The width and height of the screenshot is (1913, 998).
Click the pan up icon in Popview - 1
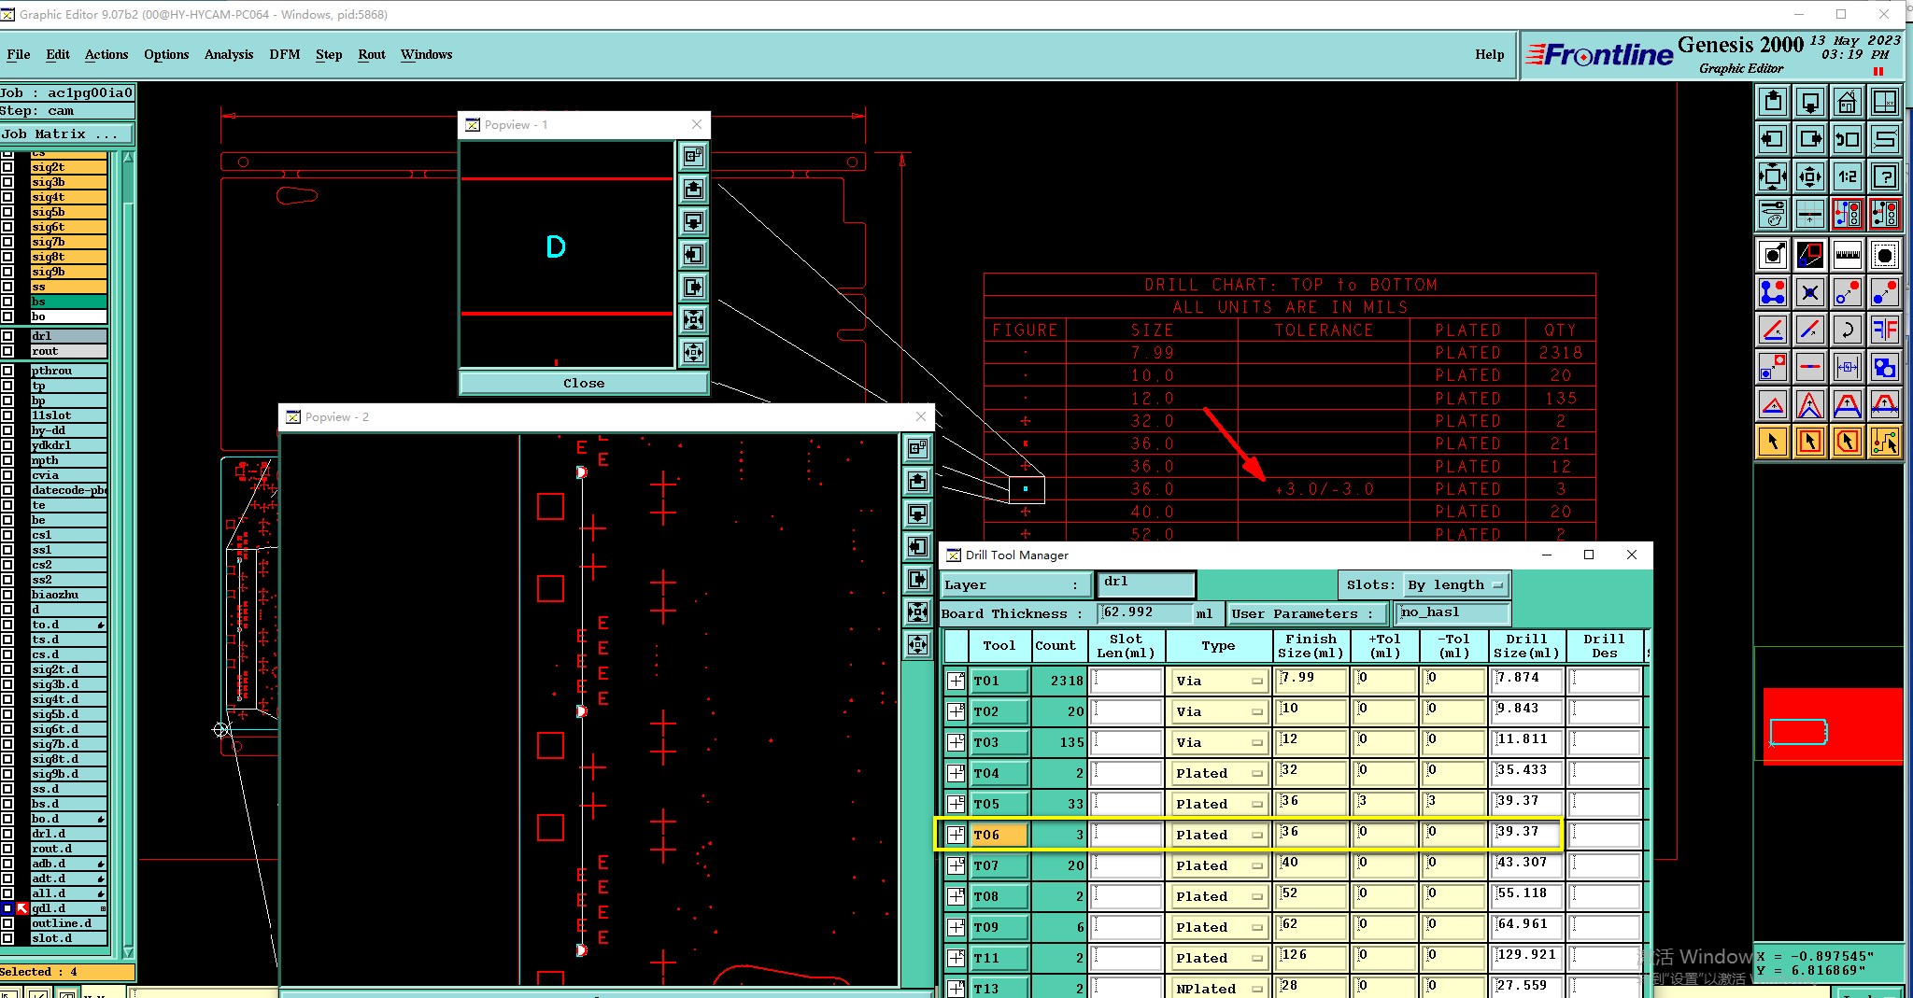pos(693,189)
